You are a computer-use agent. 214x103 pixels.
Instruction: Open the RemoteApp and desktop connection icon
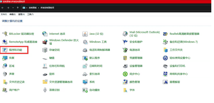point(5,42)
